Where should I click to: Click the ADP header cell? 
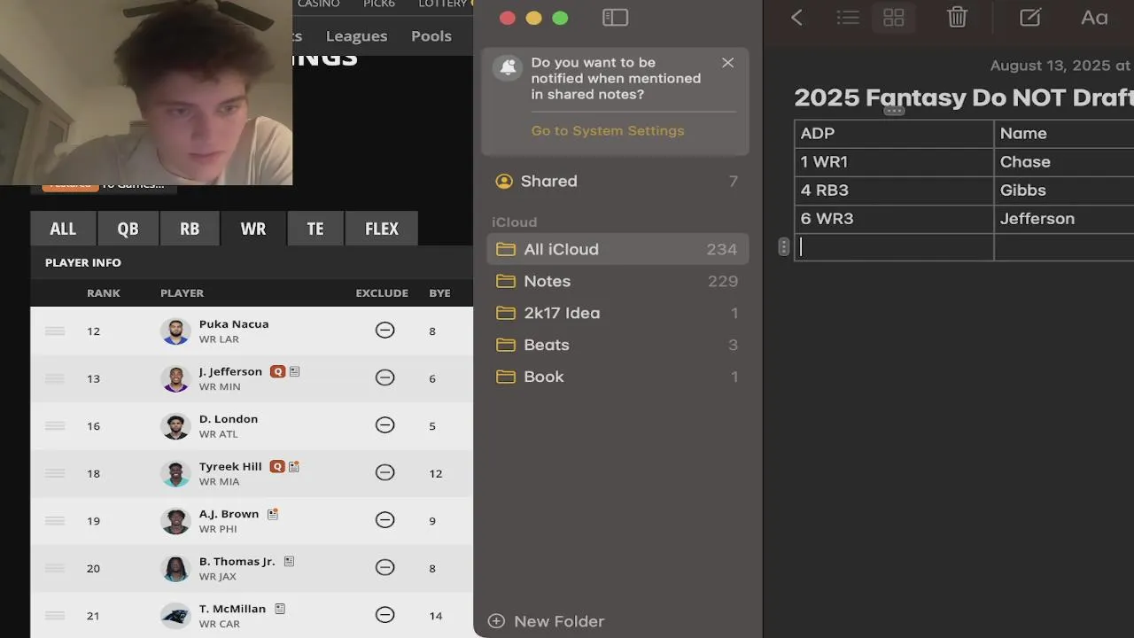pos(894,134)
